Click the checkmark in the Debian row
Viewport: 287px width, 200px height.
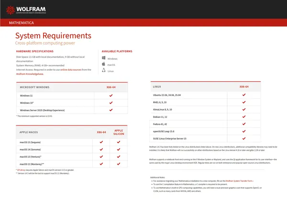click(244, 116)
